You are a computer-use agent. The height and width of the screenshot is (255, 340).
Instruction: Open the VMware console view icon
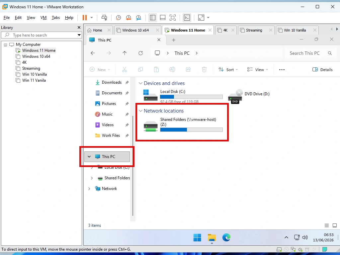click(187, 18)
